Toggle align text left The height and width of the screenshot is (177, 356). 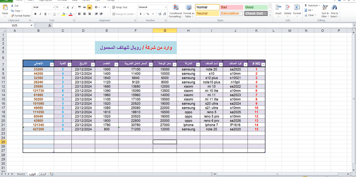[80, 14]
